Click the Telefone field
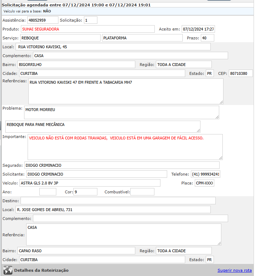The width and height of the screenshot is (255, 276). tap(205, 174)
